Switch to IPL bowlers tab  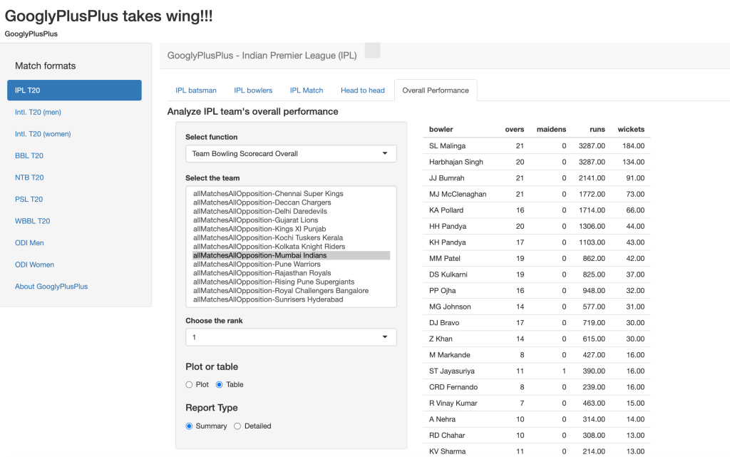(253, 91)
